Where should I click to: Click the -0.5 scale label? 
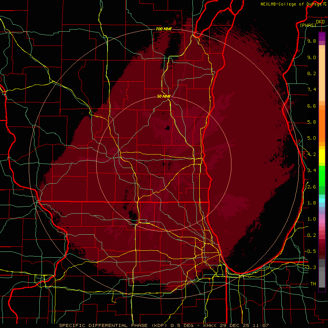(310, 251)
